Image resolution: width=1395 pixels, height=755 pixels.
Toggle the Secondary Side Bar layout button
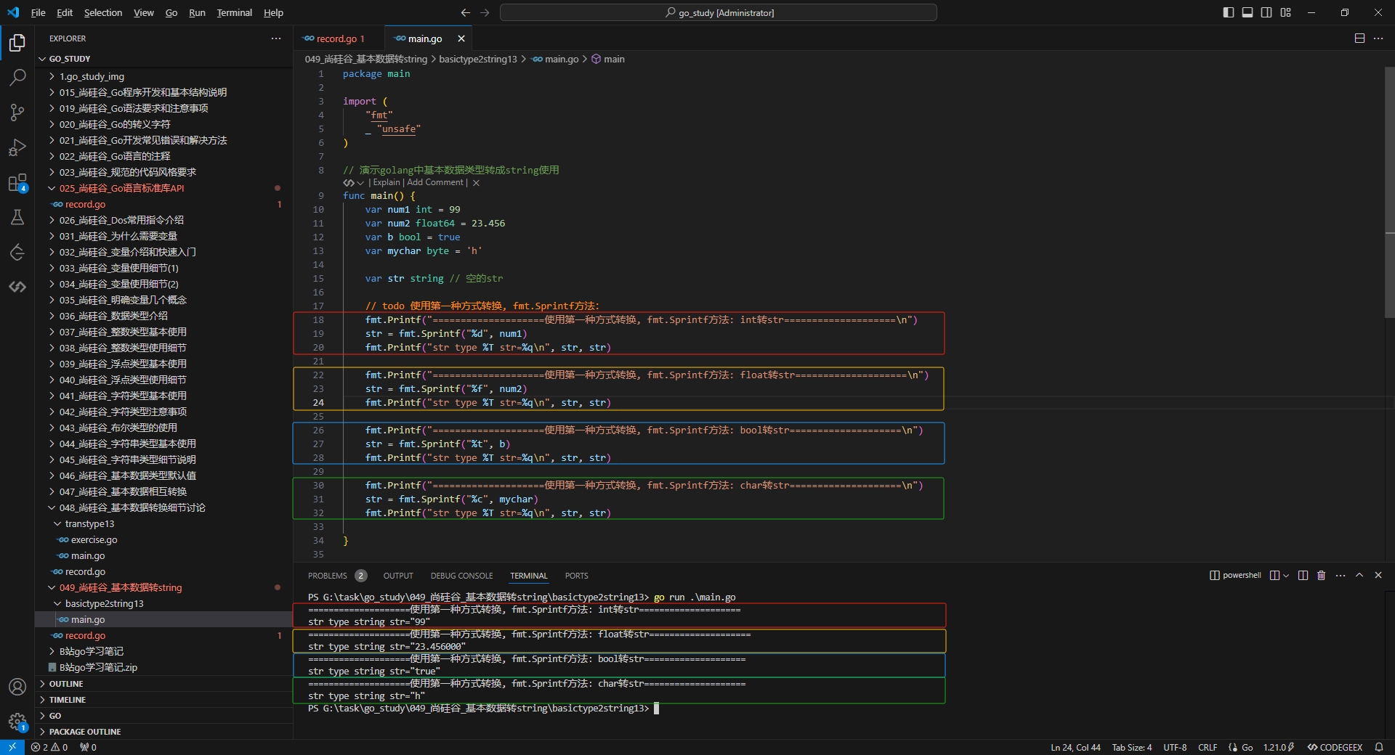click(1266, 12)
